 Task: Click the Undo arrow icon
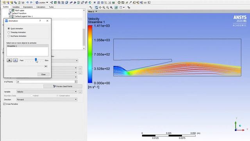point(27,3)
